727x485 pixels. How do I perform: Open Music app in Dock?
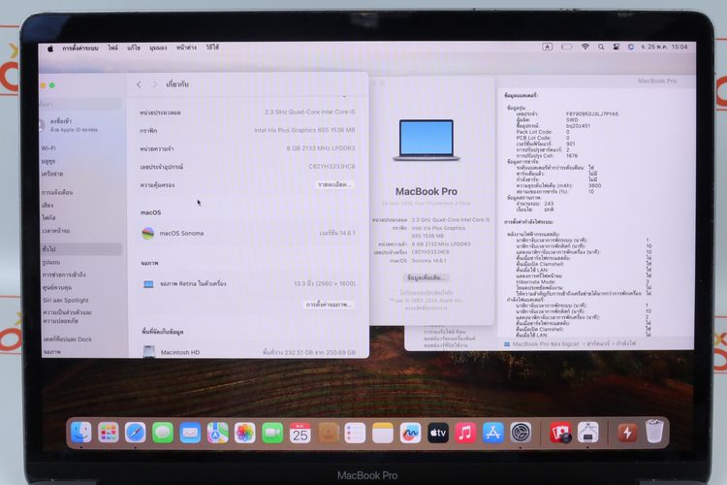pyautogui.click(x=465, y=433)
